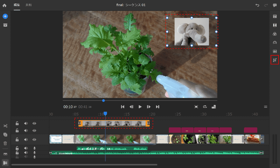
Task: Mute the Hammock audio track
Action: pyautogui.click(x=26, y=153)
